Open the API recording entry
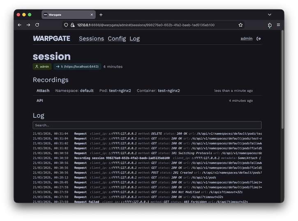The height and width of the screenshot is (221, 298). pos(40,100)
